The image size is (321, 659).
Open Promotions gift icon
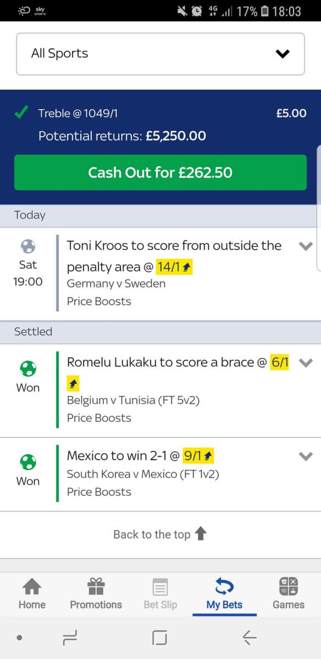96,586
